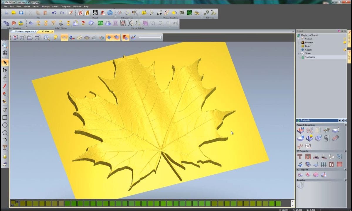Click the Material Setup toolpath operations icon

(336, 130)
